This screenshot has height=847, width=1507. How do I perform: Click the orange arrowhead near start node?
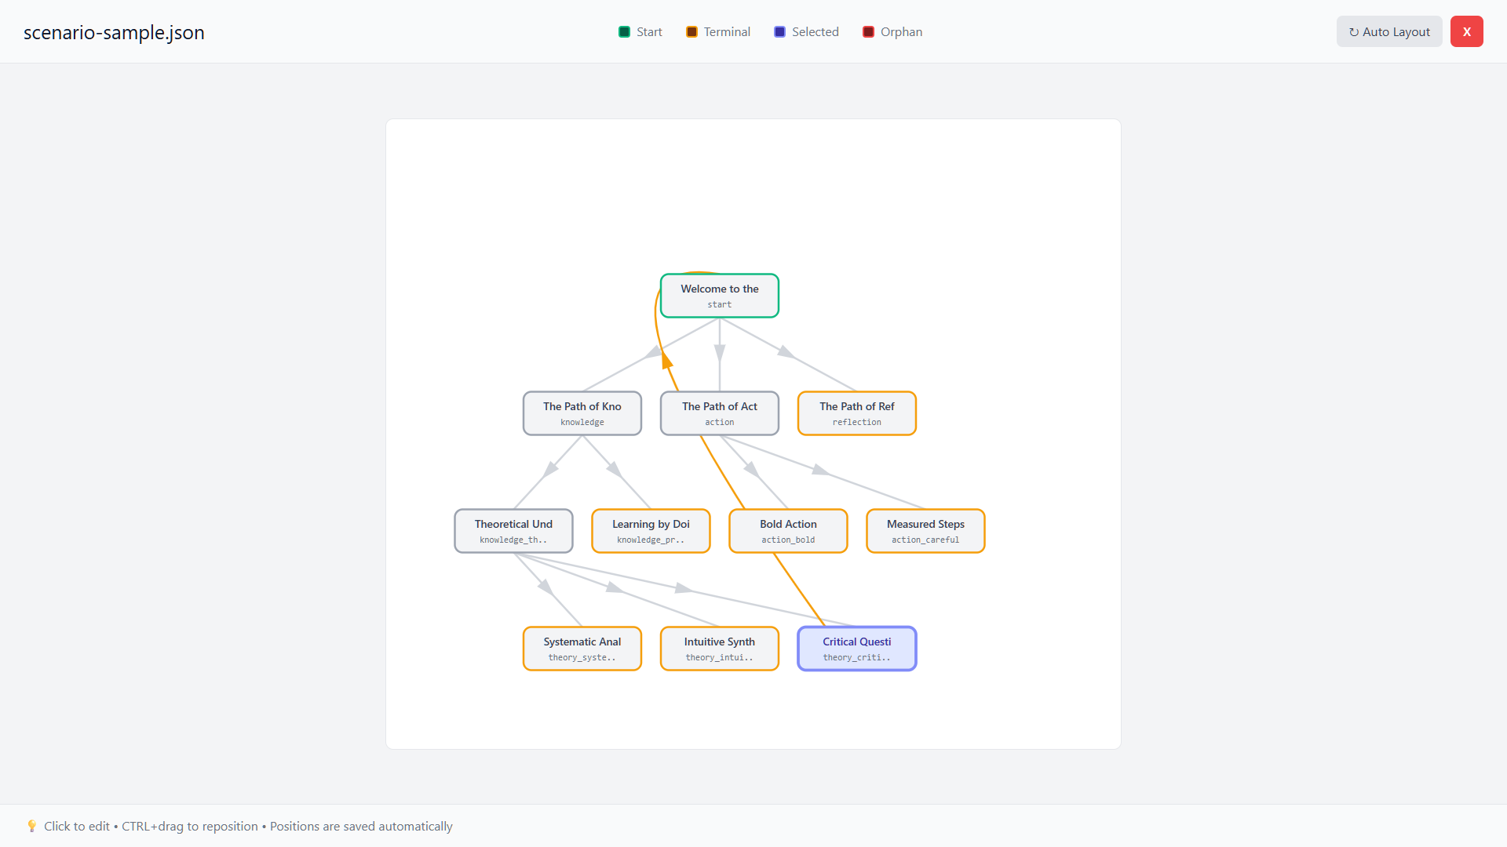[x=666, y=360]
